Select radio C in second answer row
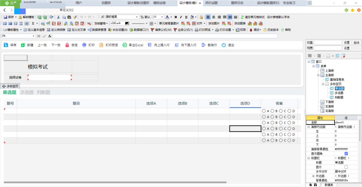 (281, 117)
